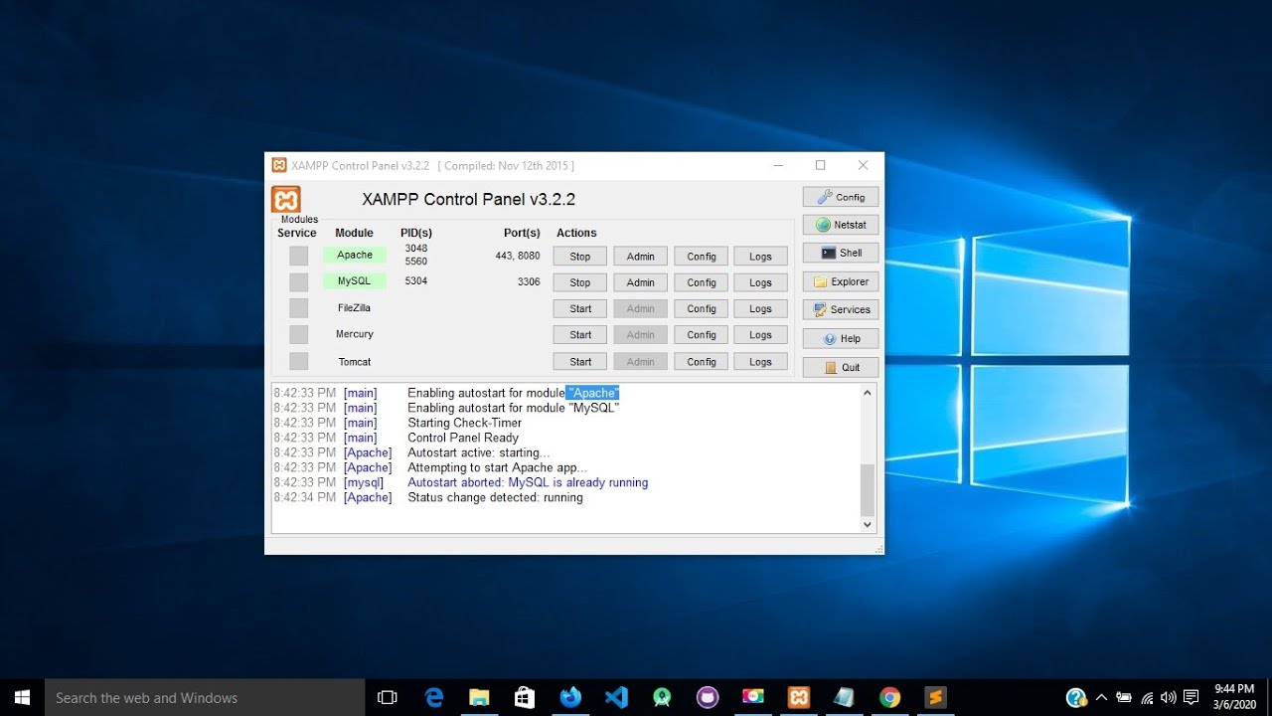Toggle the MySQL service checkbox
Viewport: 1272px width, 716px height.
299,282
